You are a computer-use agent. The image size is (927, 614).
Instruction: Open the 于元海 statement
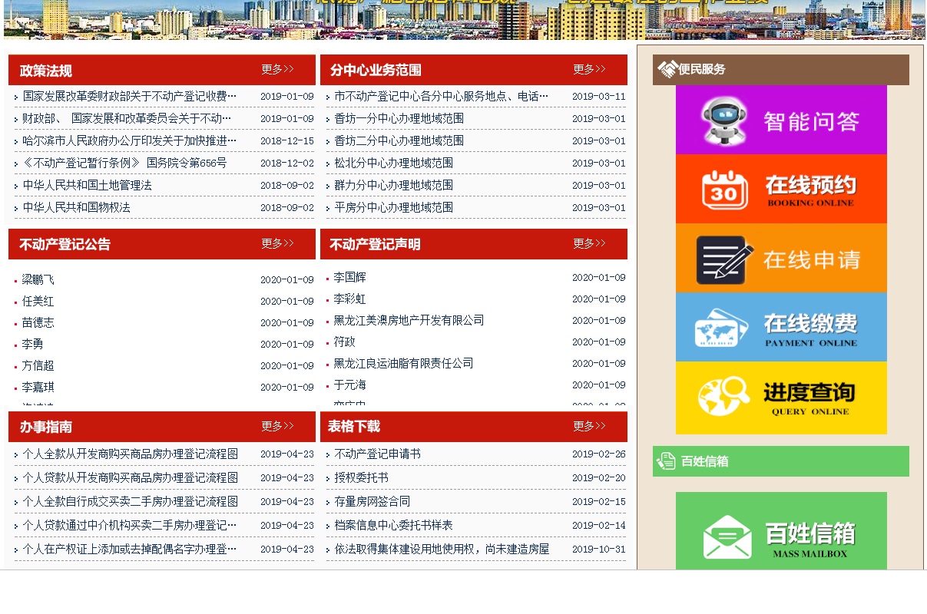click(x=350, y=385)
